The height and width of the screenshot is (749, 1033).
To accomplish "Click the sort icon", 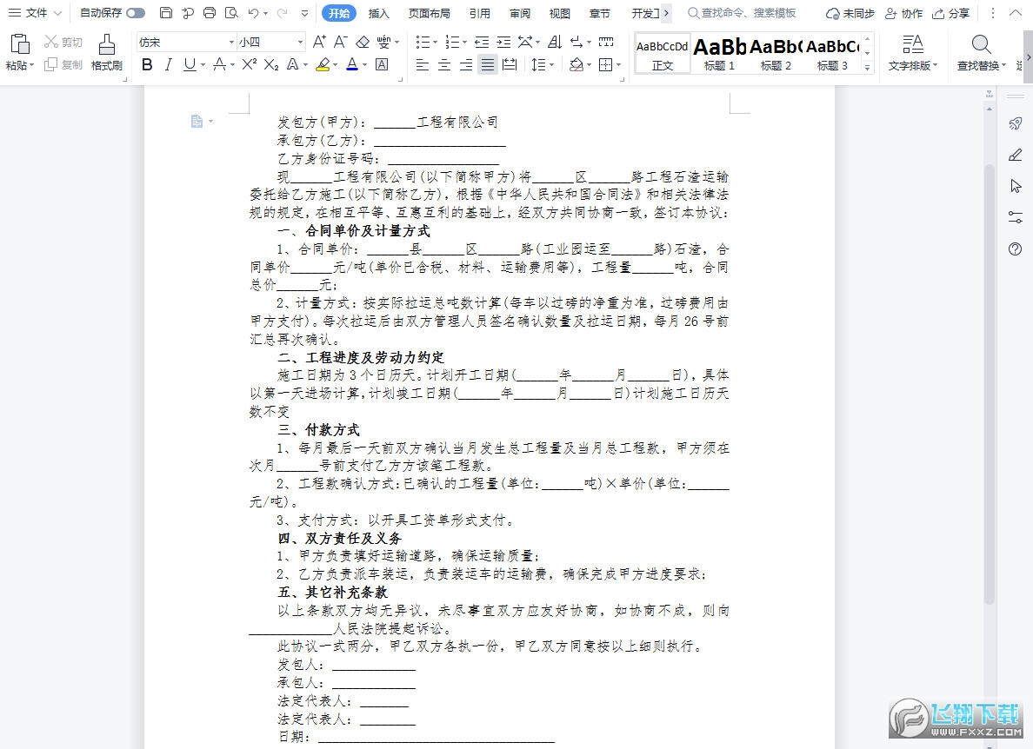I will point(555,42).
